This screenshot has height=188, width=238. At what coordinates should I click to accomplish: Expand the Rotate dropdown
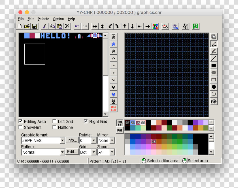click(94, 140)
